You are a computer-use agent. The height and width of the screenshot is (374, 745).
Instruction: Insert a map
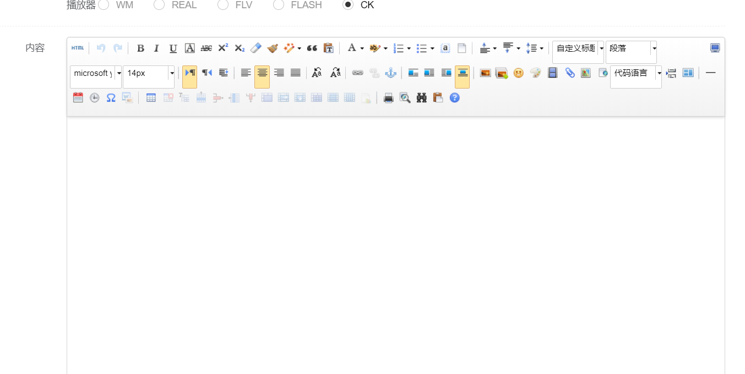pos(586,73)
